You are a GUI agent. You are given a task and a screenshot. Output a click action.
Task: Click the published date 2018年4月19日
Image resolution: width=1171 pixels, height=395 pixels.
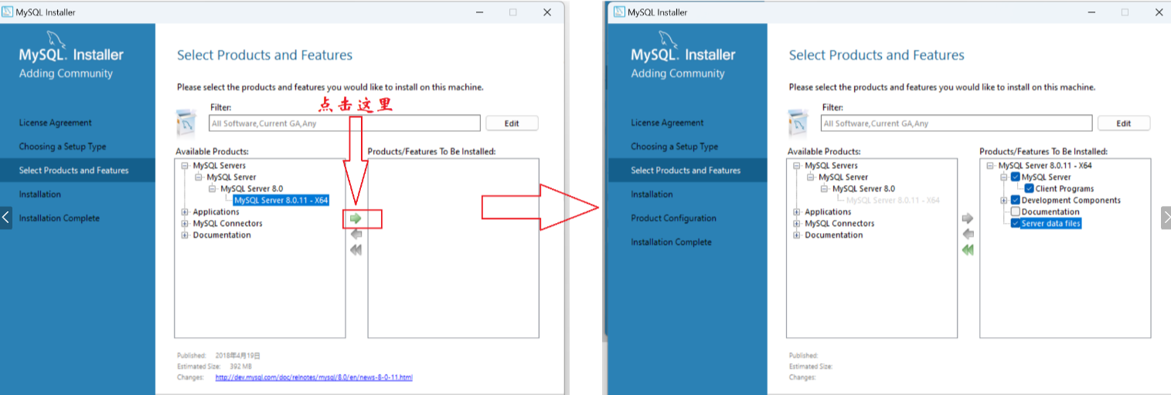238,356
